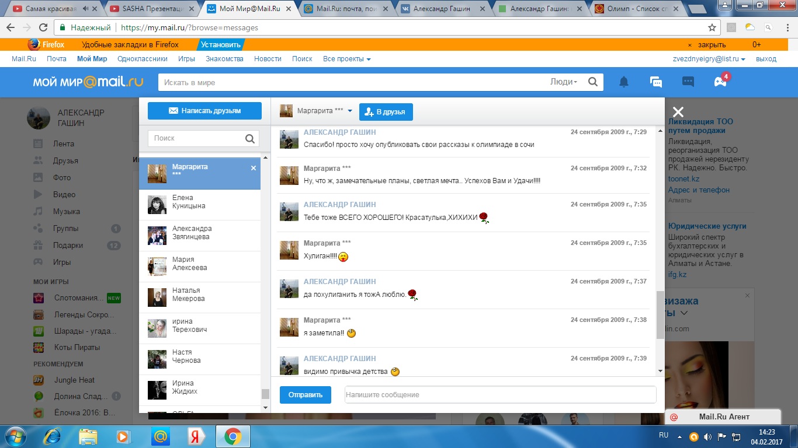This screenshot has width=798, height=448.
Task: Open Mail.Ru Agent taskbar icon
Action: pyautogui.click(x=159, y=436)
